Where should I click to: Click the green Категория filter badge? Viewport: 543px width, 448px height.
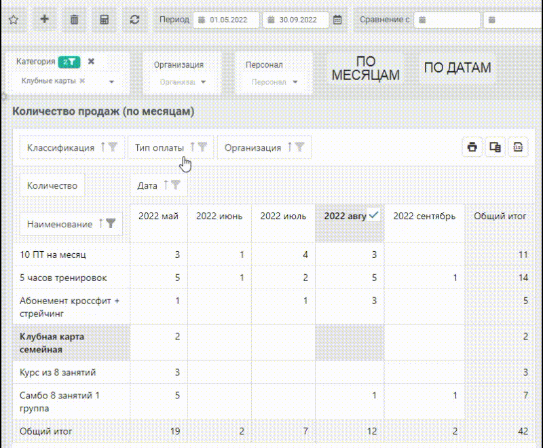tap(69, 62)
